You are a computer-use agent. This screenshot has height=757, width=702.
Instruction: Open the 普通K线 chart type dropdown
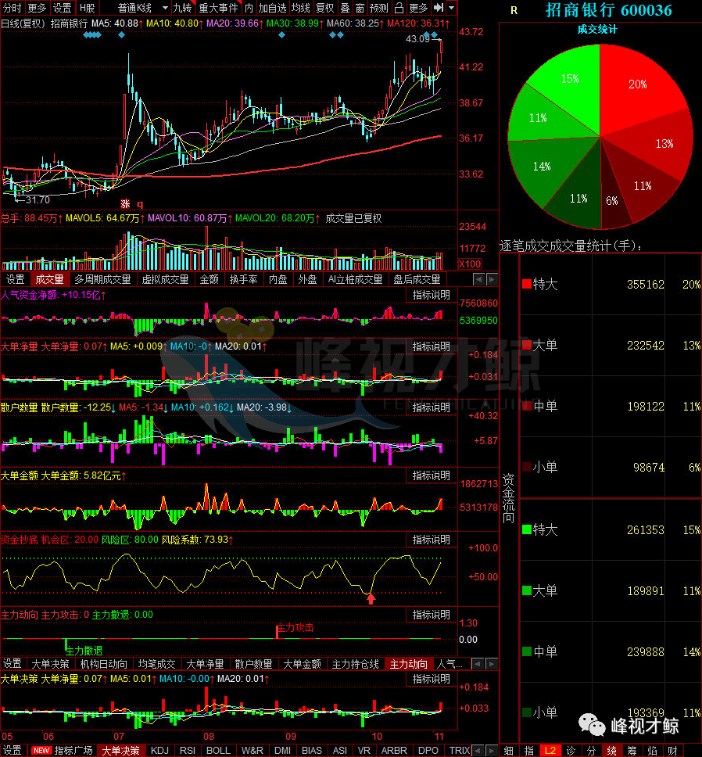[x=142, y=8]
